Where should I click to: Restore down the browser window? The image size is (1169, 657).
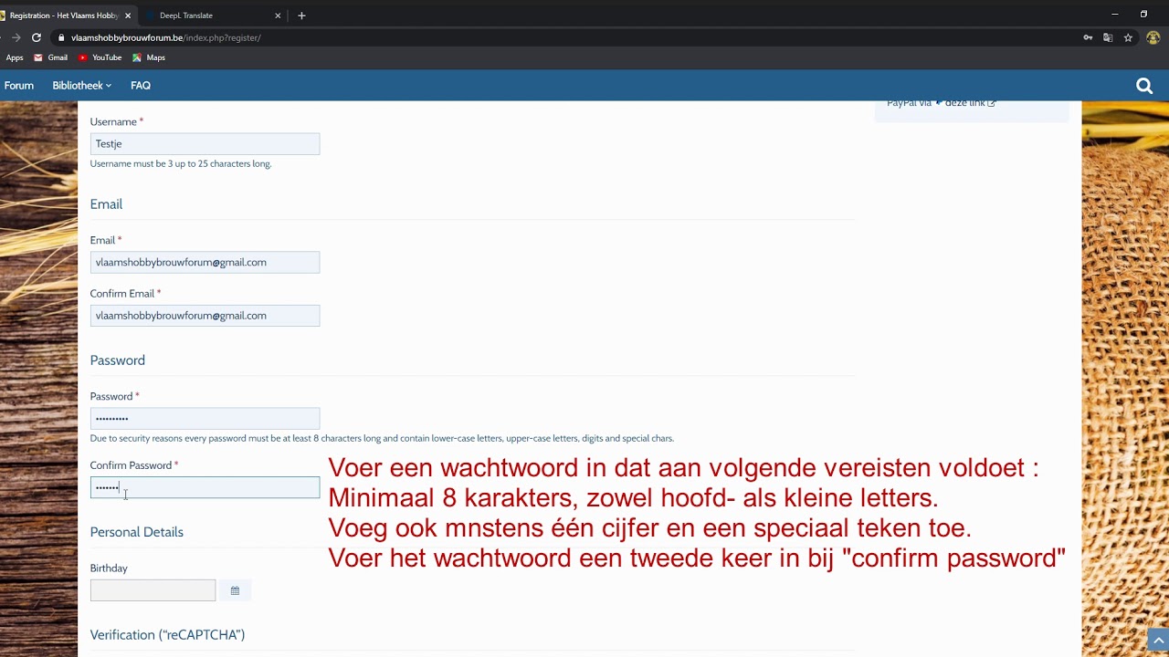click(x=1143, y=15)
